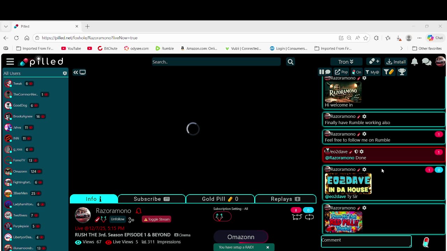Open the Replays tab

coord(285,199)
